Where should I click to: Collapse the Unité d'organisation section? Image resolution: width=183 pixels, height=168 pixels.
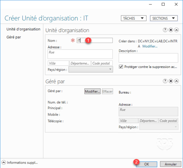click(176, 30)
